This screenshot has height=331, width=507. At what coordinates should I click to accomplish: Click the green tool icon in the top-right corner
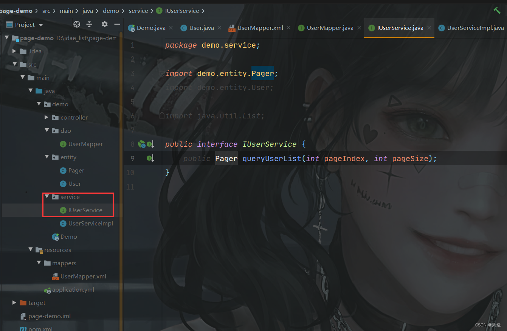(496, 10)
